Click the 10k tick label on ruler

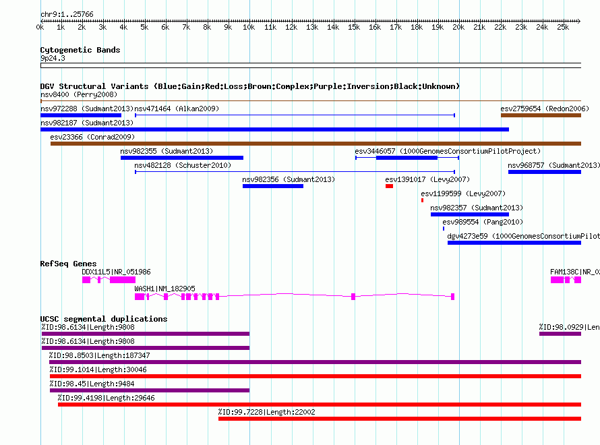pos(249,27)
